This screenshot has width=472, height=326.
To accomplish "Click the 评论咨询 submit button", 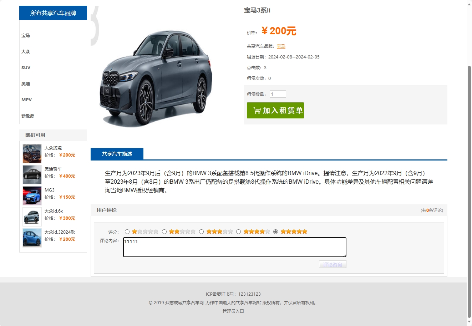I will click(x=333, y=264).
